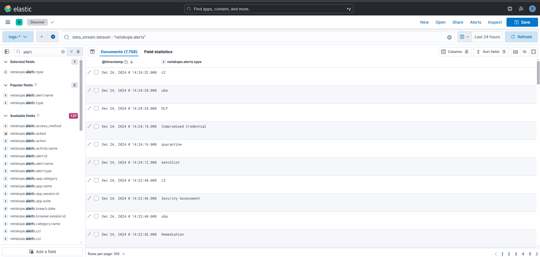Click Share in the top menu
The image size is (540, 257).
[x=458, y=22]
